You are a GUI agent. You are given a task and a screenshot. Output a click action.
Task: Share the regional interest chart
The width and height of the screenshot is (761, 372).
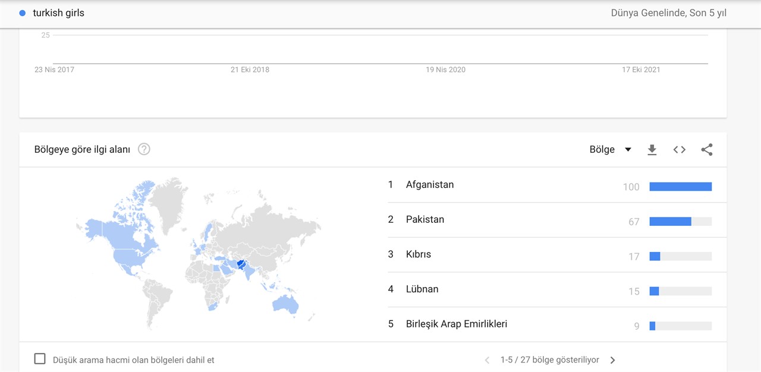click(x=707, y=150)
